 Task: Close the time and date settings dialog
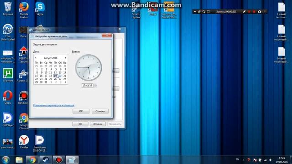[x=107, y=35]
